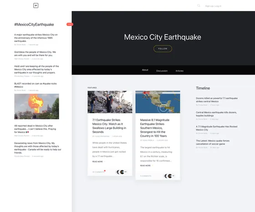Image resolution: width=255 pixels, height=212 pixels.
Task: Click commenter avatars on 8.1 Magnitude card
Action: 169,176
